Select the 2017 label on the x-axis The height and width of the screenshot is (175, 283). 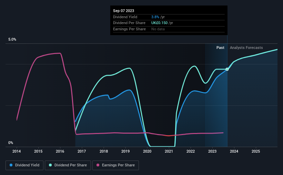click(x=82, y=151)
